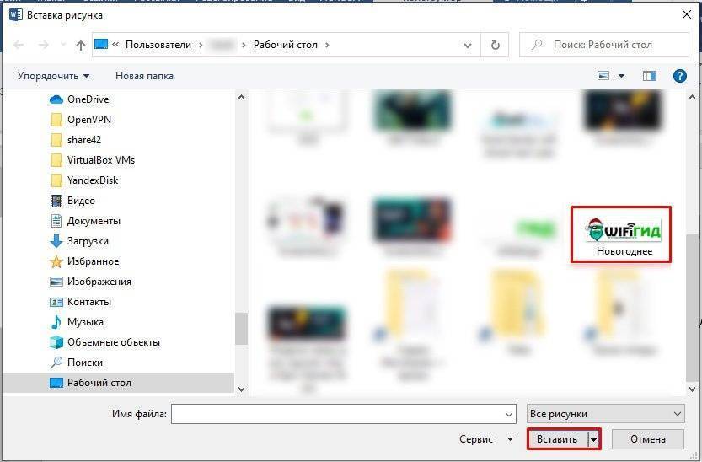
Task: Change the view mode icon
Action: tap(603, 76)
